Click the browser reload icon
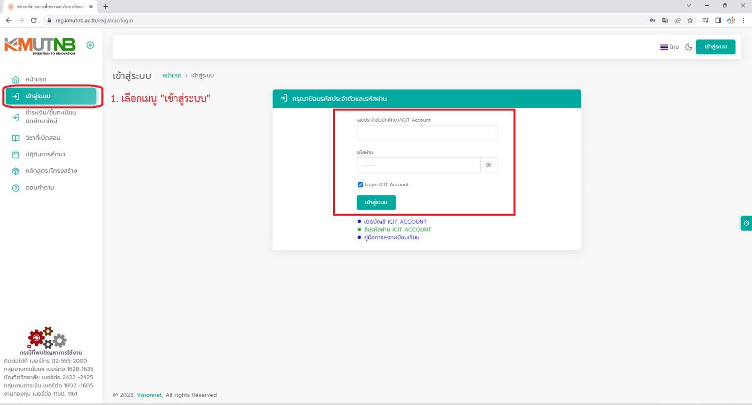This screenshot has width=752, height=405. click(34, 21)
